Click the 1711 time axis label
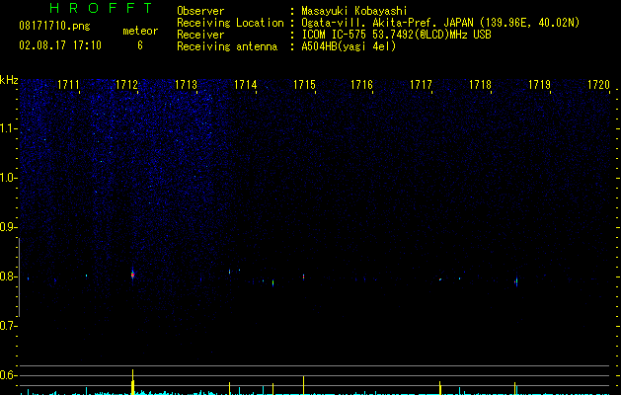 (68, 85)
